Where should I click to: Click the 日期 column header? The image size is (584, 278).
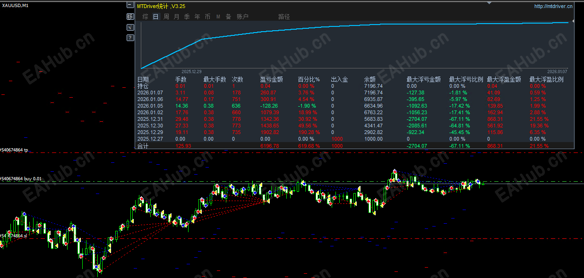click(x=143, y=80)
